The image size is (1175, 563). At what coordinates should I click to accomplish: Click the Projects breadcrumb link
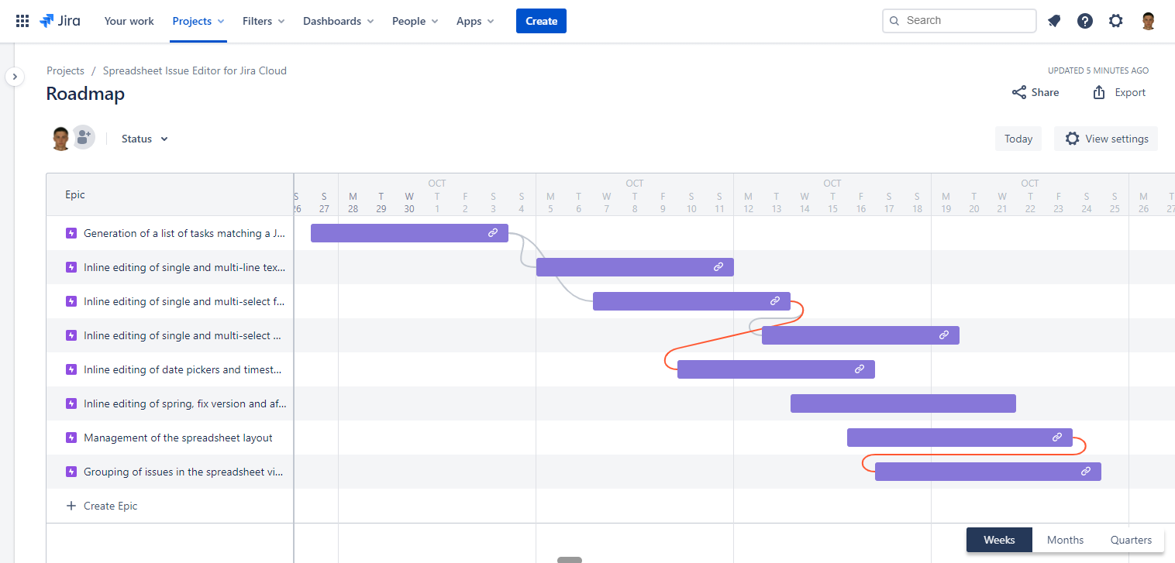pos(65,70)
